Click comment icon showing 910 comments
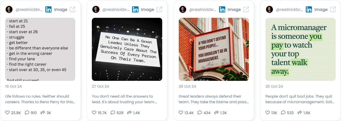 click(27, 113)
